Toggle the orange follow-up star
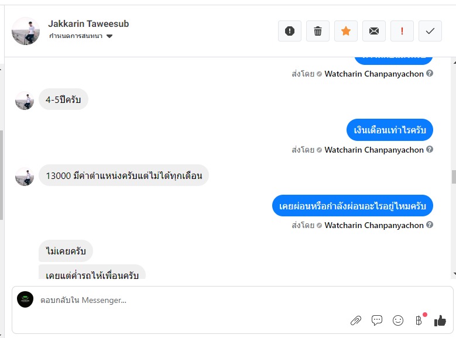456x338 pixels. click(x=346, y=31)
